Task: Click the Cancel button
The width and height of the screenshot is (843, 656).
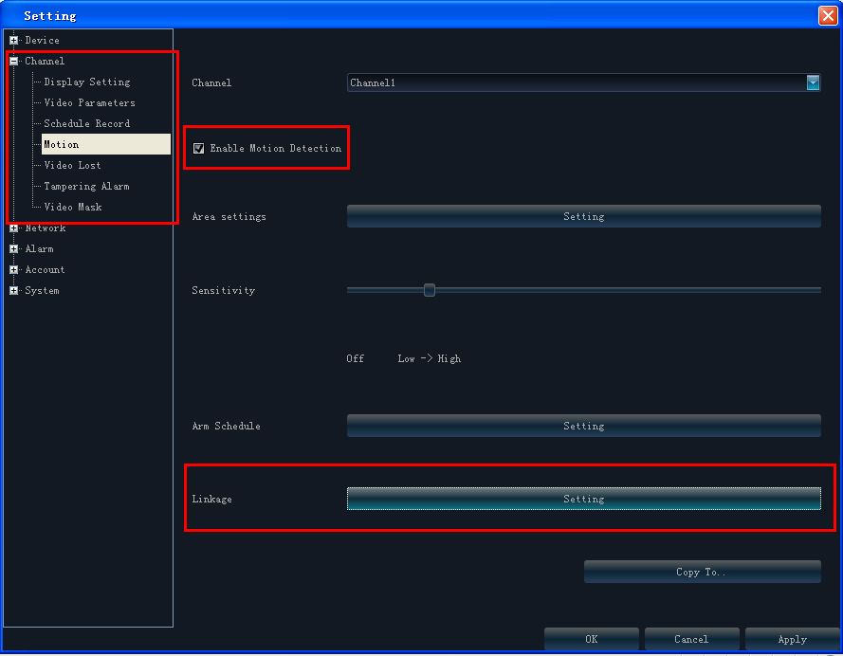Action: point(692,639)
